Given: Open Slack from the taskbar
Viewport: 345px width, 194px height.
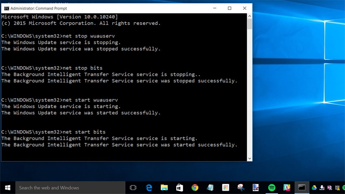Looking at the screenshot, I should (287, 188).
